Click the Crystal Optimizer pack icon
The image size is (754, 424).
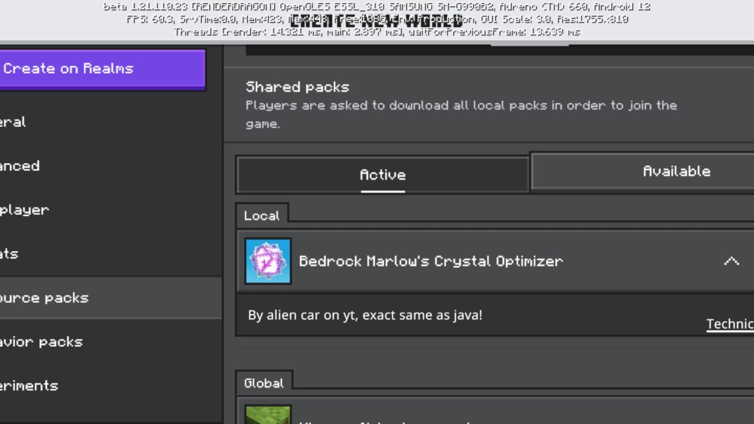point(268,261)
